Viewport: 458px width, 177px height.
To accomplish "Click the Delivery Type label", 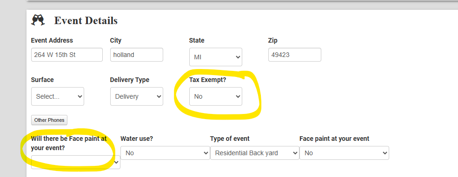I will (130, 80).
